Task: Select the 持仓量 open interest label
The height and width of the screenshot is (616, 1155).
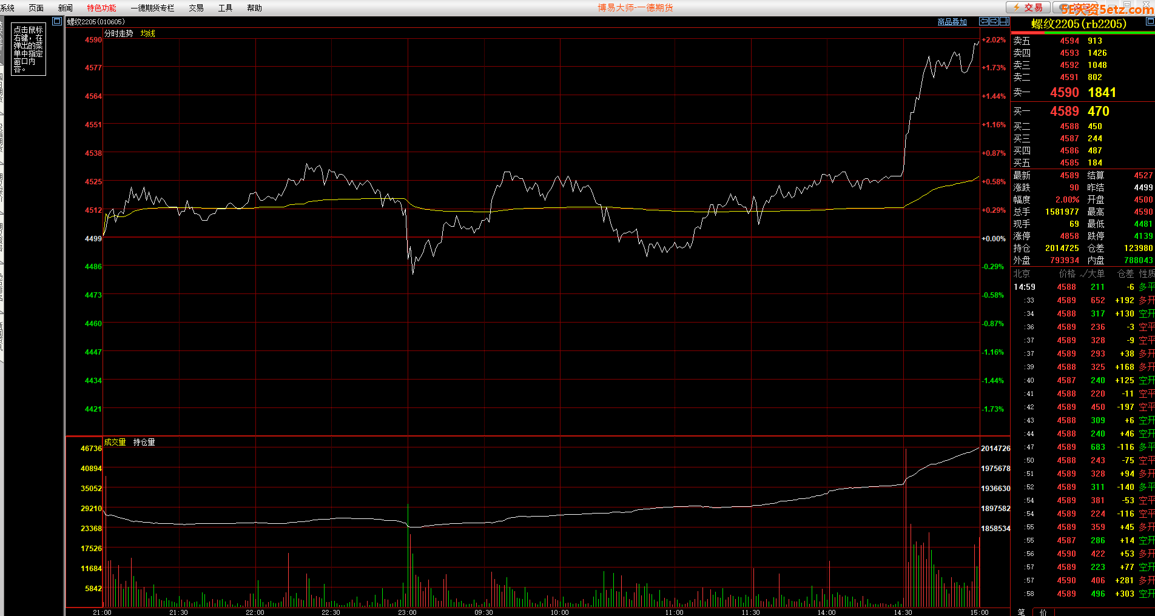Action: pyautogui.click(x=144, y=442)
